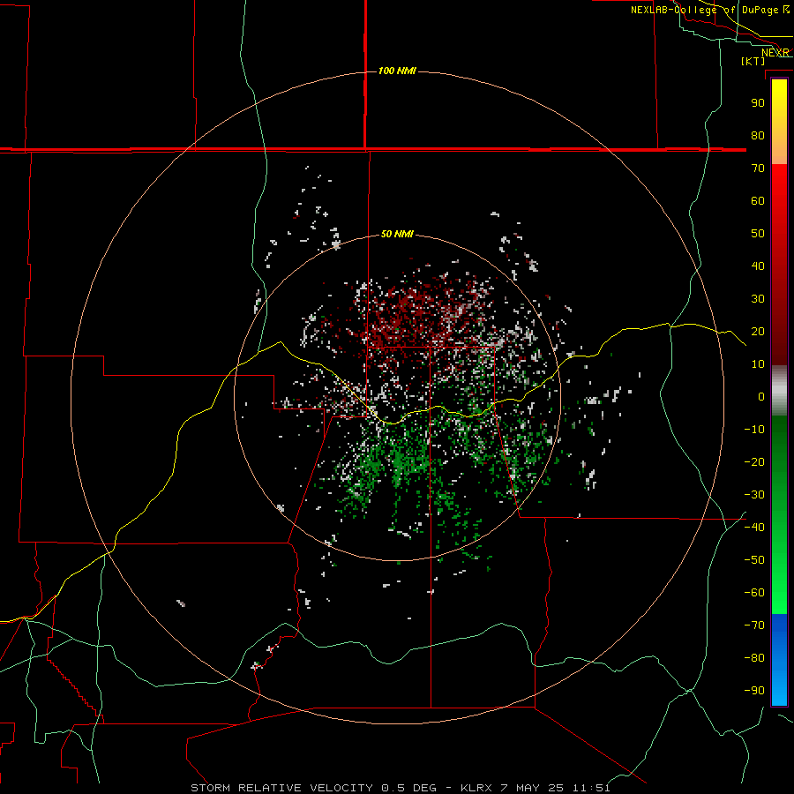Click the "50 NMI" range ring label

click(x=397, y=234)
